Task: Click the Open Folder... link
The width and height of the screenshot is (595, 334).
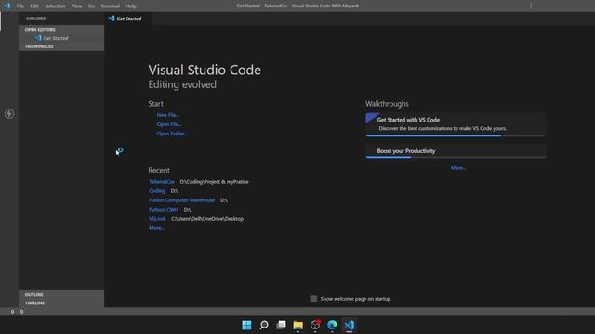Action: point(172,134)
